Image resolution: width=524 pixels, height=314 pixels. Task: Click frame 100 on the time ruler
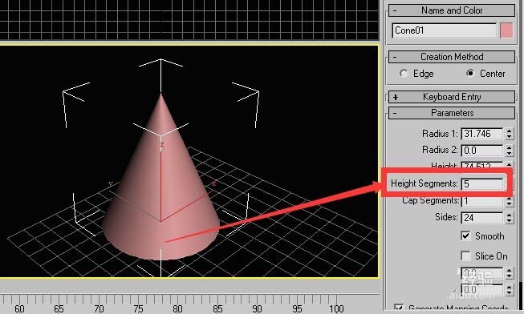336,308
